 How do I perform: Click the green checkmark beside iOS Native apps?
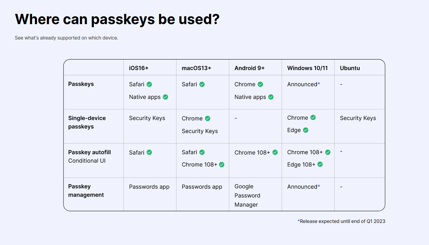point(165,97)
